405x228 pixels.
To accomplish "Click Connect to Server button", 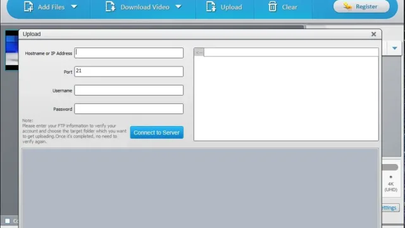I will point(157,132).
